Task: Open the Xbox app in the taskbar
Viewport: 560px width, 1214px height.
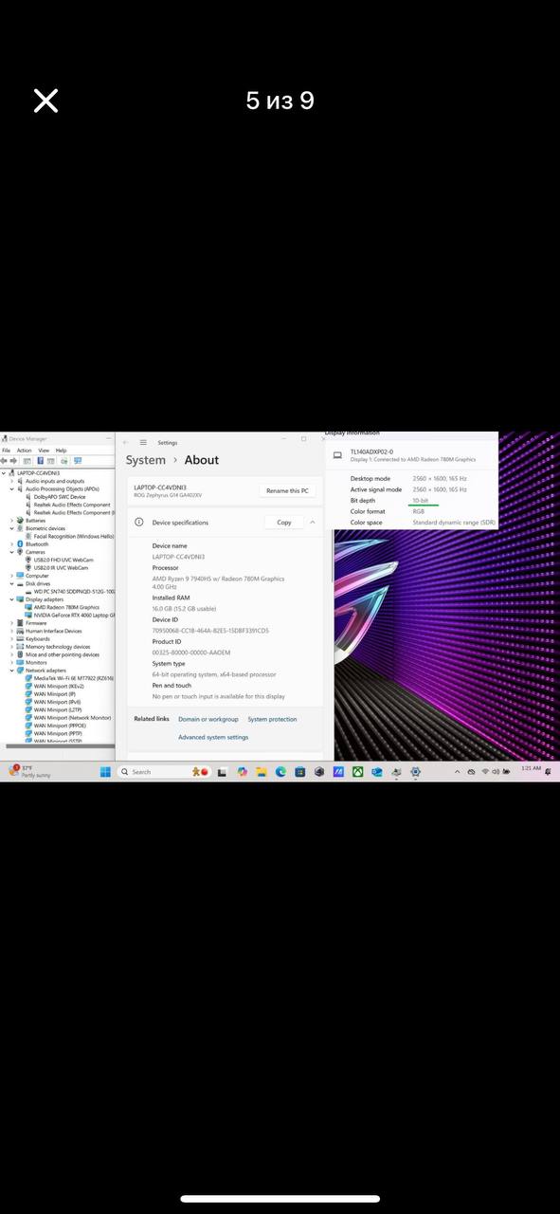Action: 358,772
